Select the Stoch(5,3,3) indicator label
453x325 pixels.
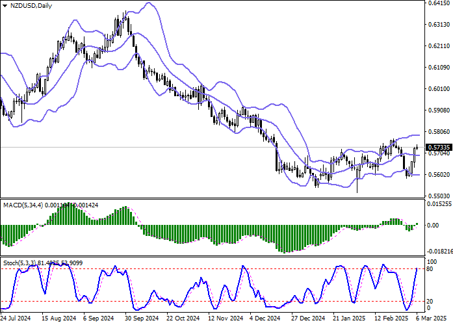pos(18,262)
